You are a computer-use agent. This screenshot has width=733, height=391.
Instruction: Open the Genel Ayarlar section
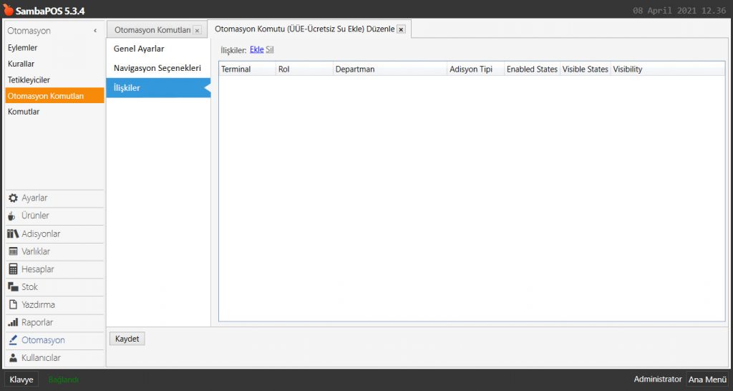click(139, 49)
